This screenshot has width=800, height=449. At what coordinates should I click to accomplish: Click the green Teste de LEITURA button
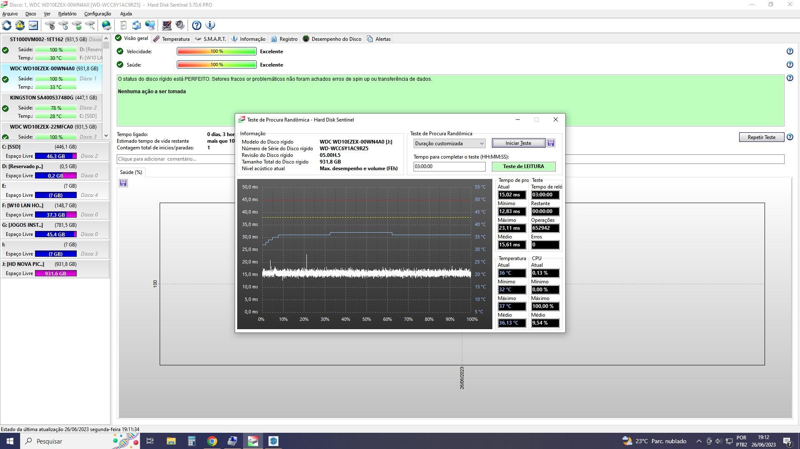[524, 166]
